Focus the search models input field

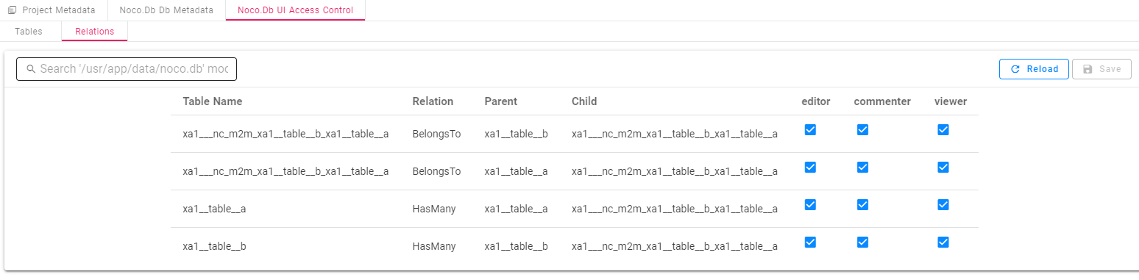click(x=127, y=69)
